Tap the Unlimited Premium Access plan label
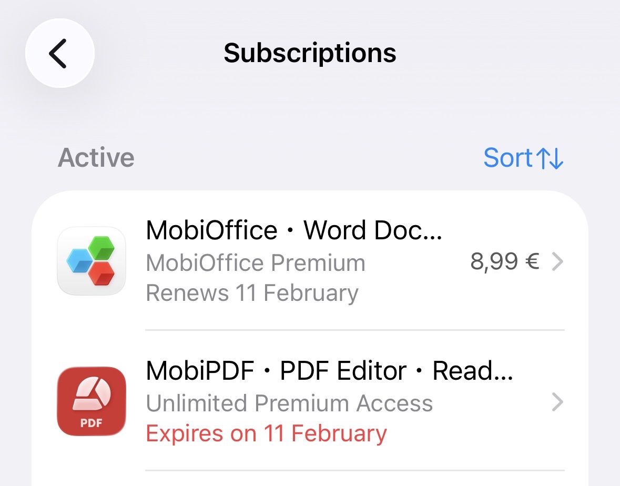 (289, 403)
